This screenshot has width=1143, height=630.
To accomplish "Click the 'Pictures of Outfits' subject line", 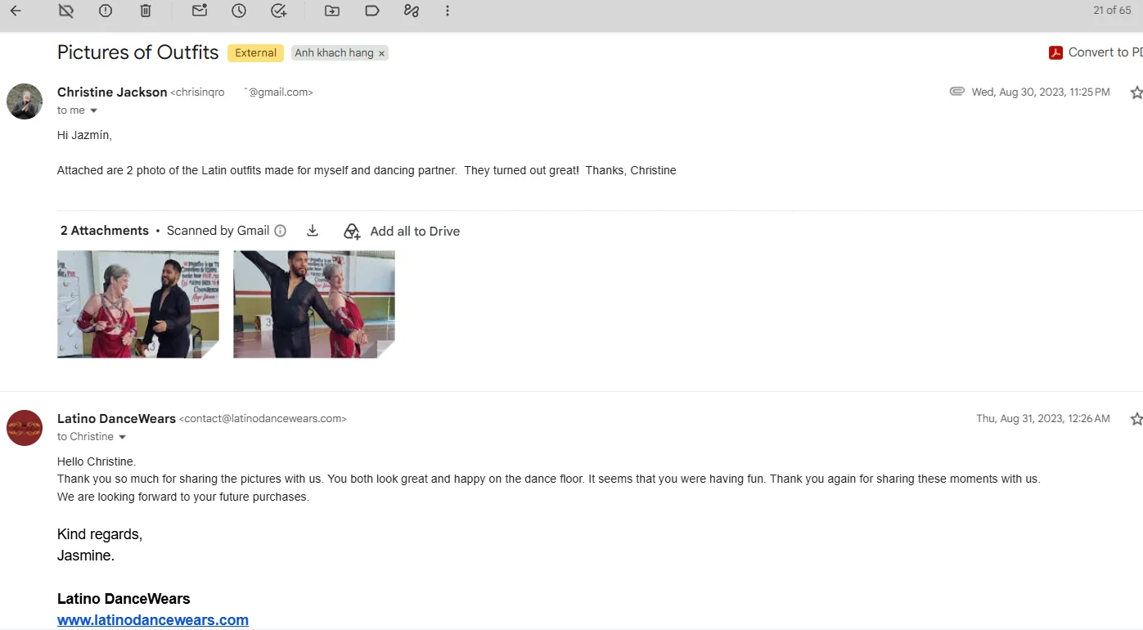I will click(138, 52).
